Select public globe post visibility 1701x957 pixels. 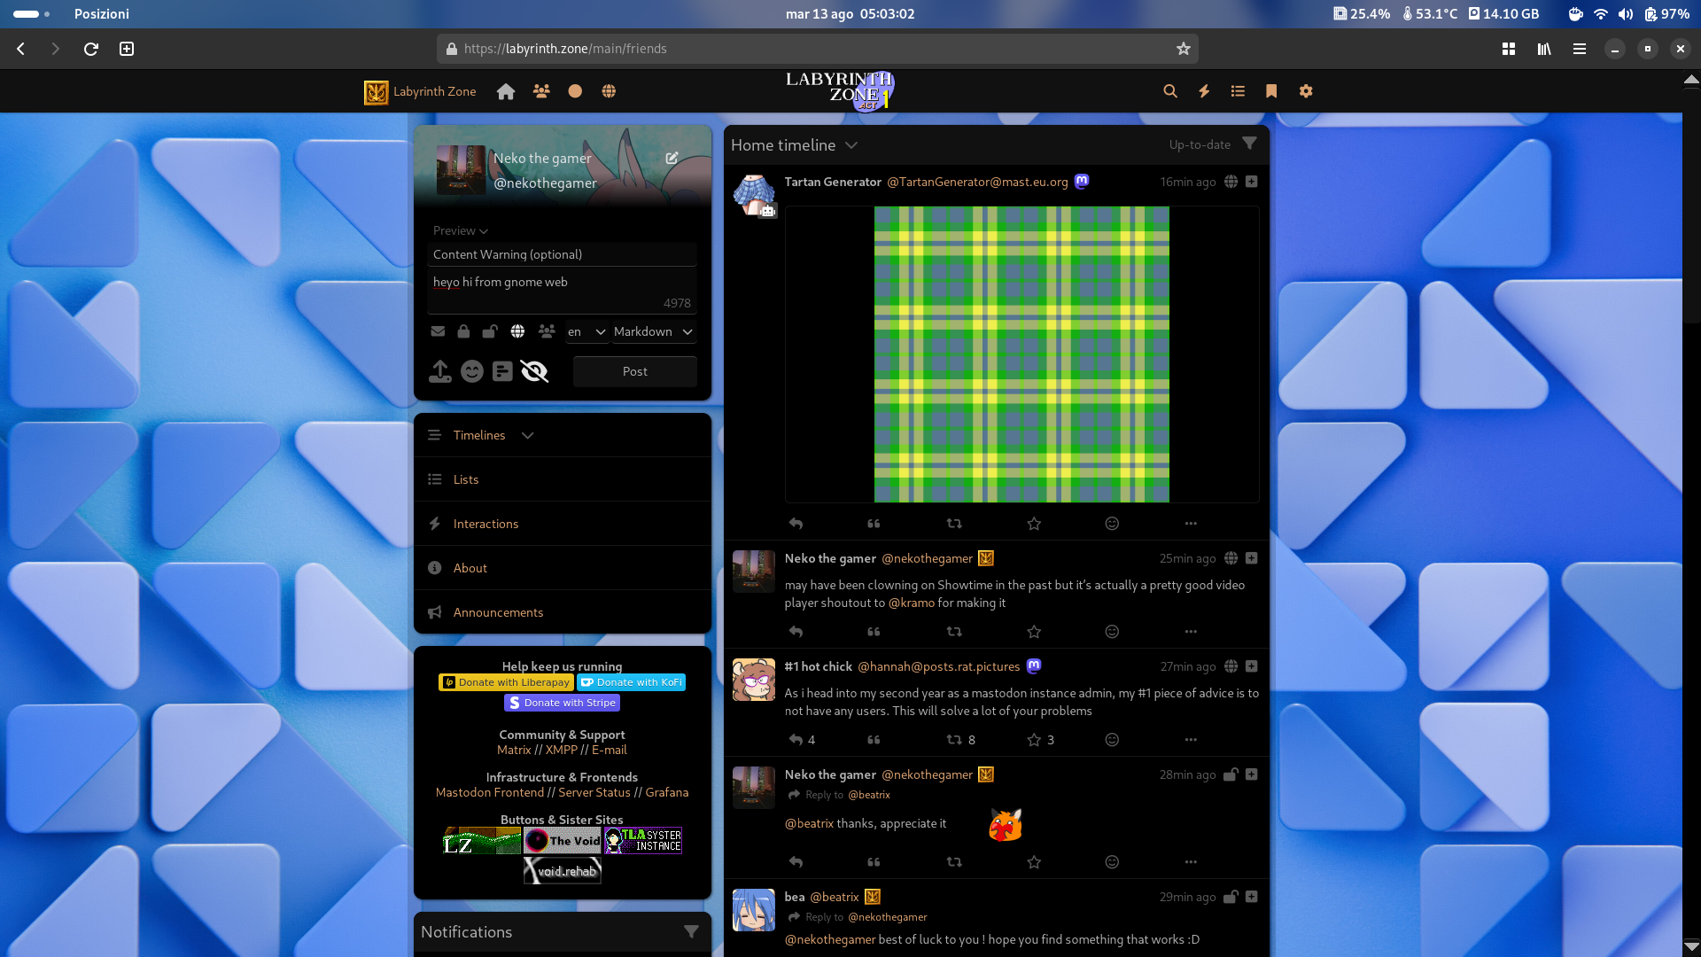[517, 331]
